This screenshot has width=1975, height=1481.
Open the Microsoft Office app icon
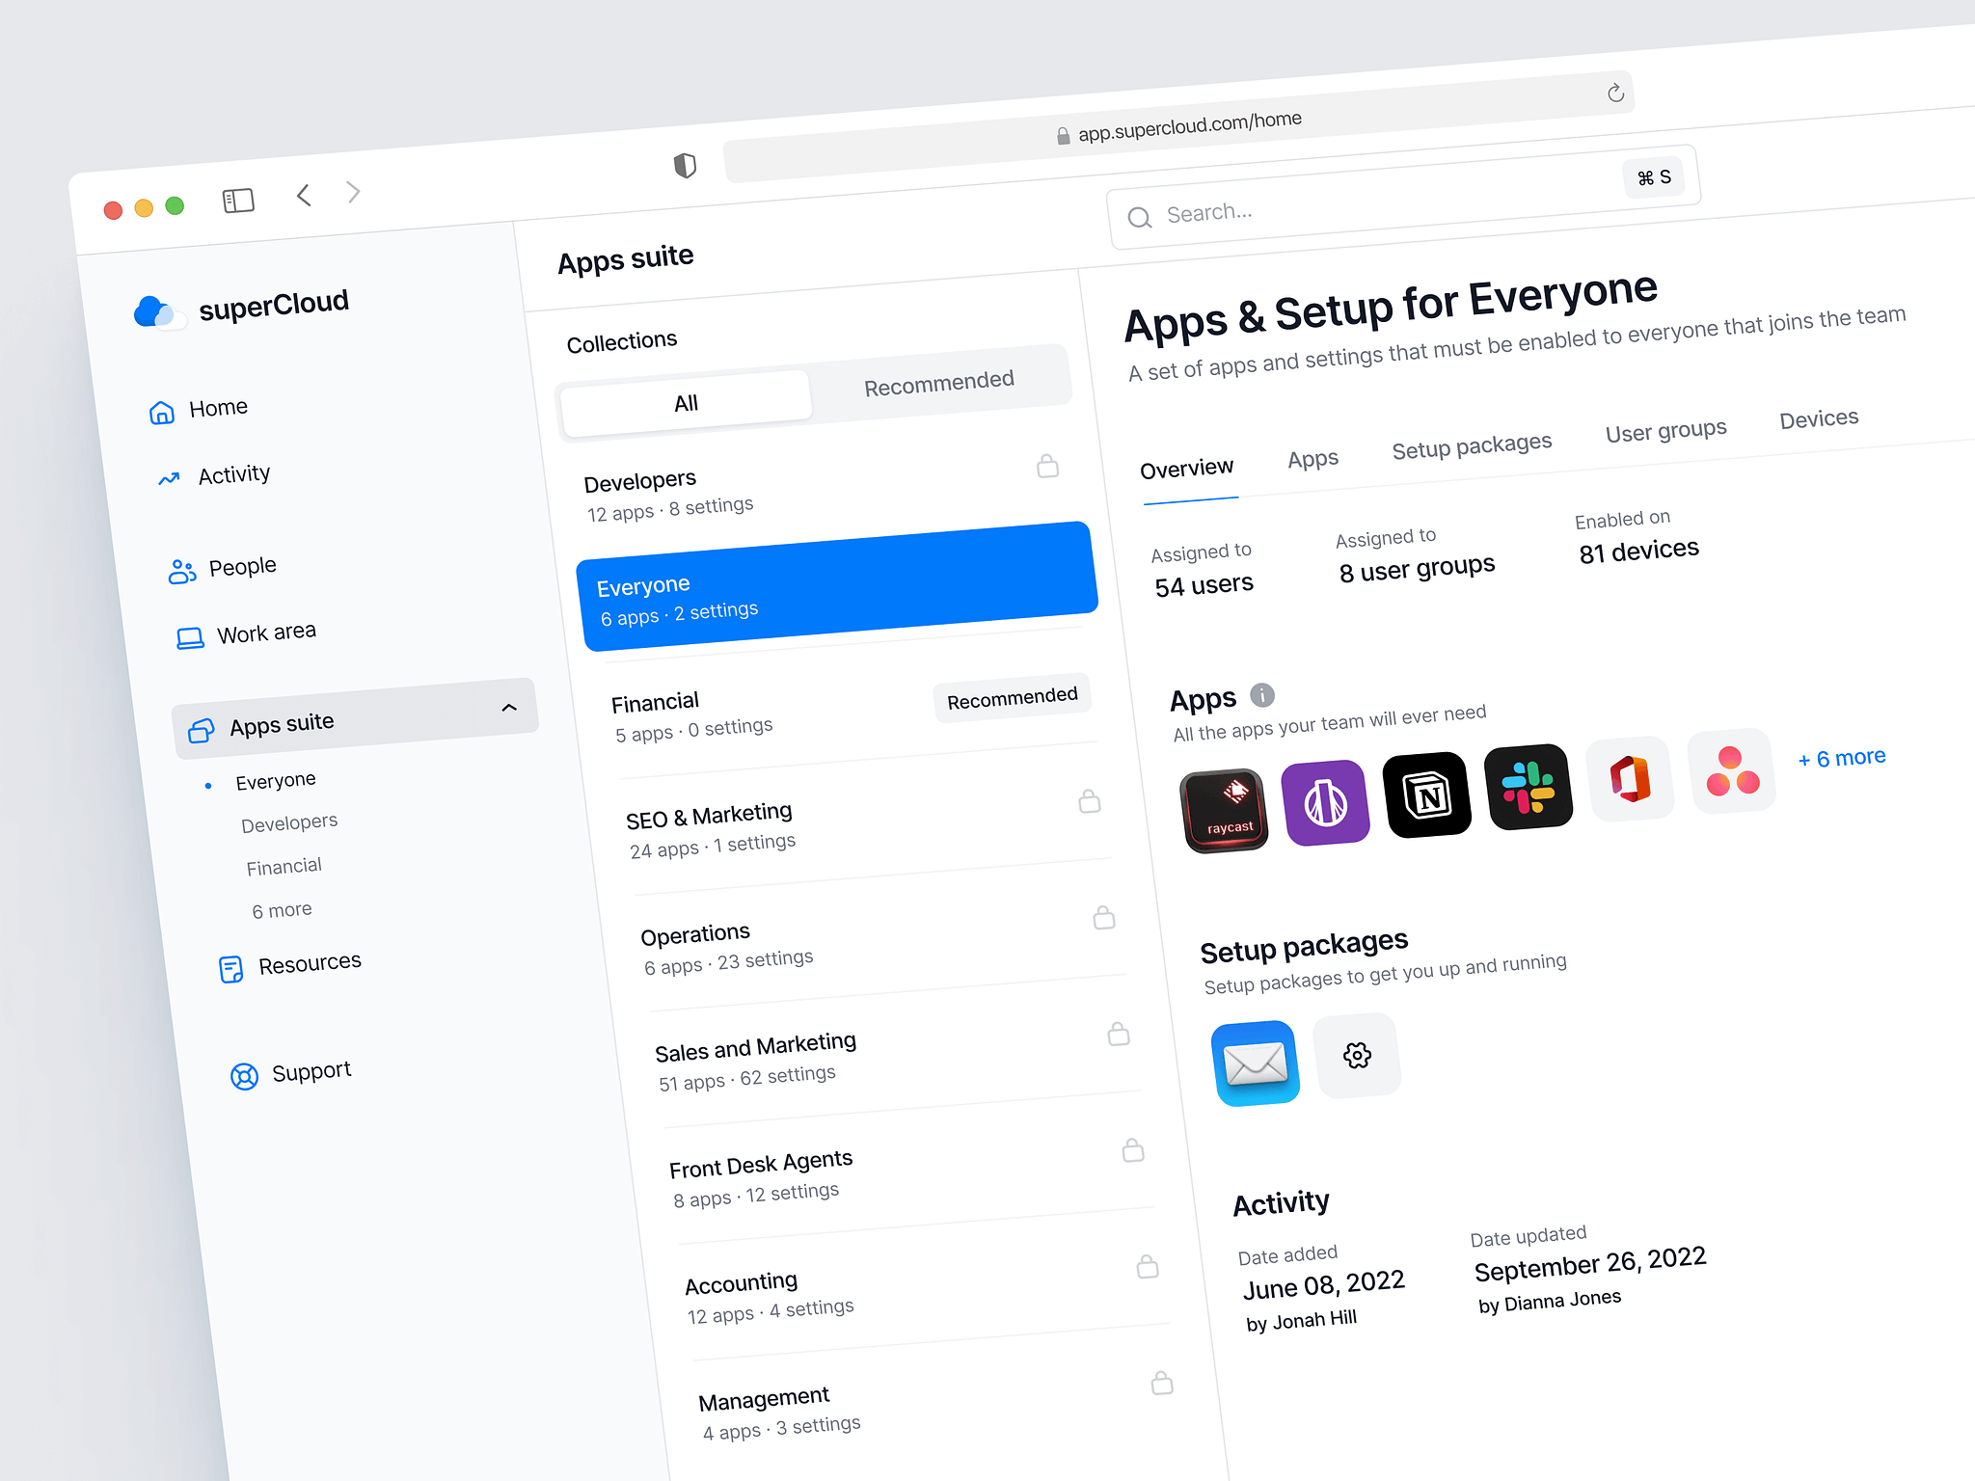pyautogui.click(x=1630, y=779)
